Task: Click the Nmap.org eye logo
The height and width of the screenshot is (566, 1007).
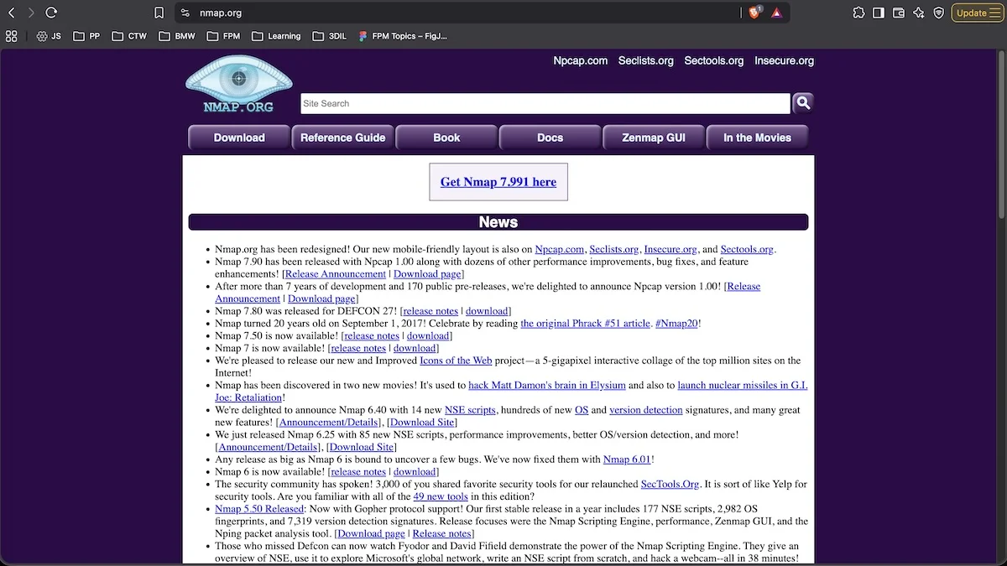Action: (239, 85)
